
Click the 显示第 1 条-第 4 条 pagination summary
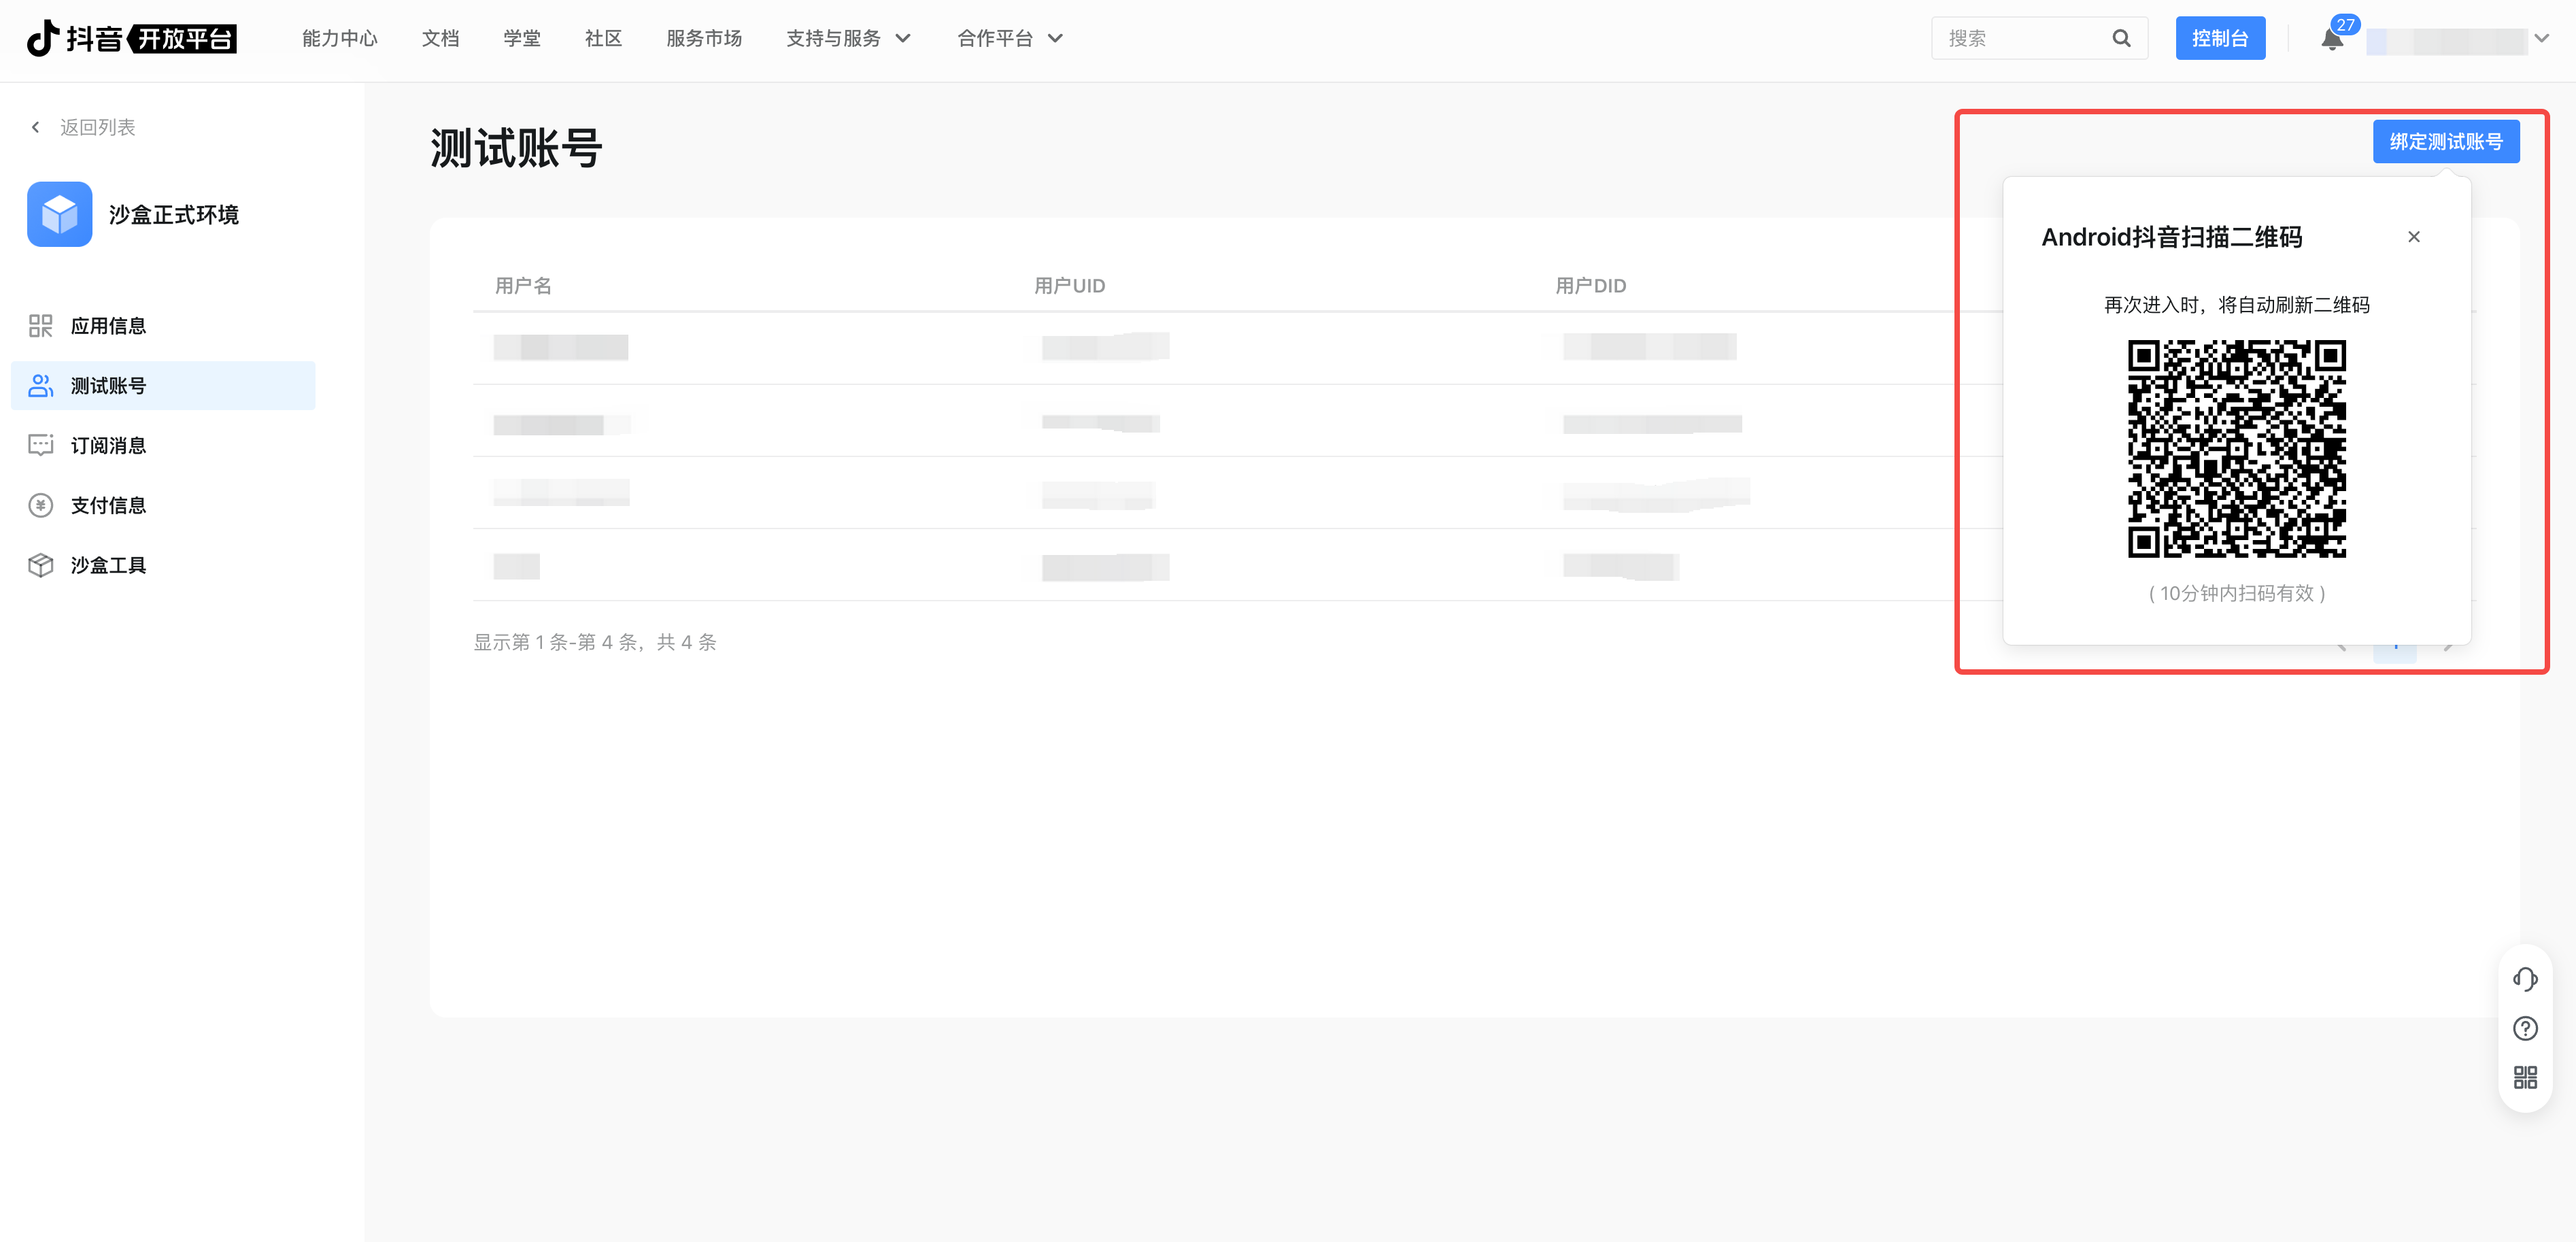point(595,642)
